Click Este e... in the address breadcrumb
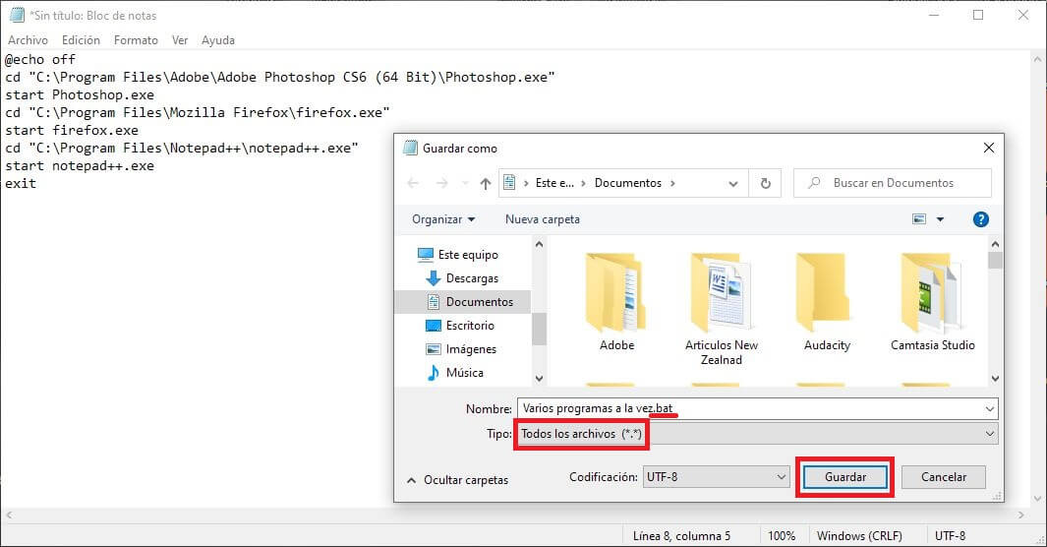The width and height of the screenshot is (1047, 547). (554, 183)
